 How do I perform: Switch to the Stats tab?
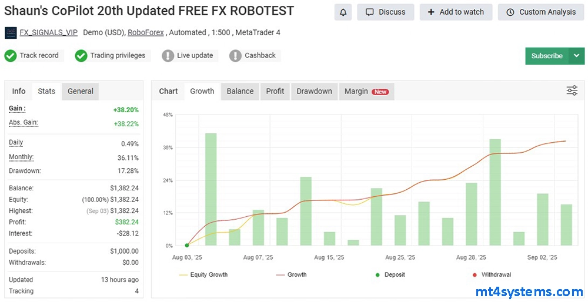click(x=46, y=91)
